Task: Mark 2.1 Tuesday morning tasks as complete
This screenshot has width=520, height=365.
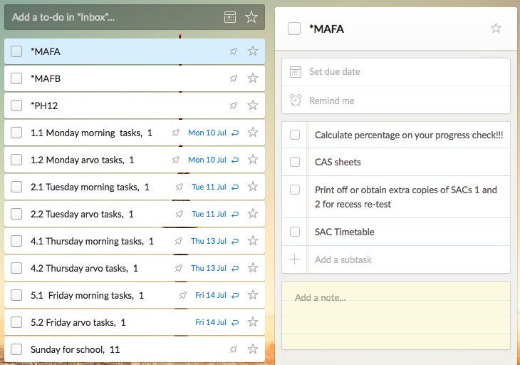Action: click(16, 187)
